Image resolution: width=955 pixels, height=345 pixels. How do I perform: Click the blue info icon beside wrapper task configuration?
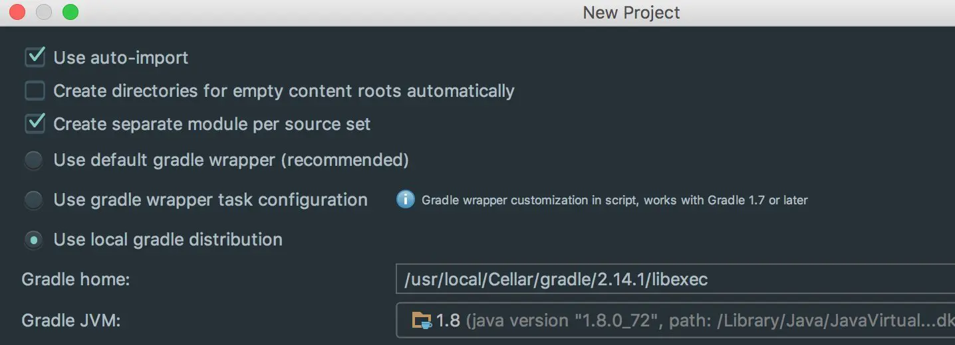click(405, 200)
